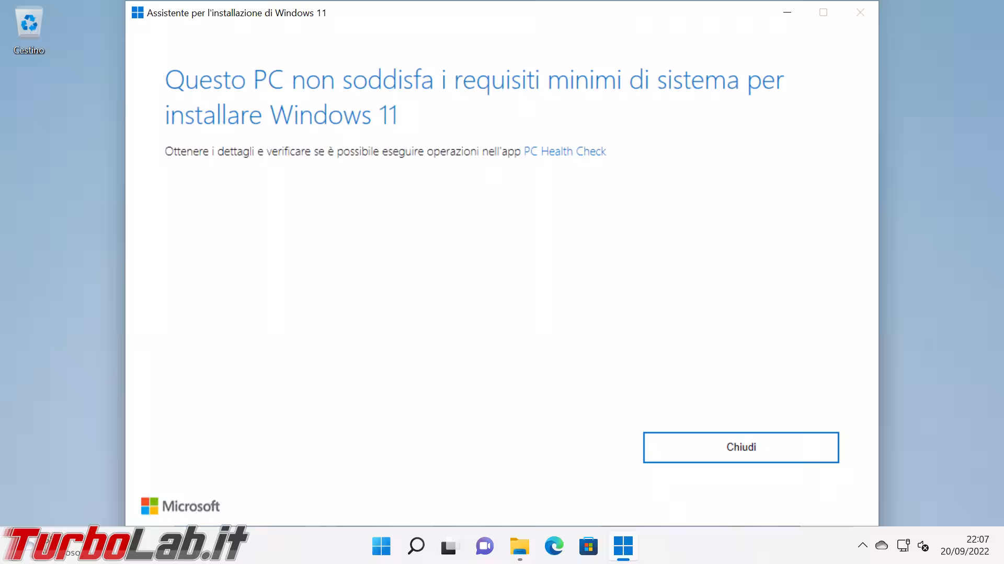Viewport: 1004px width, 564px height.
Task: Open the network status tray icon
Action: coord(903,545)
